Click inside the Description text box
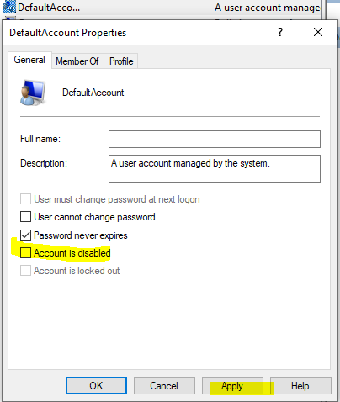 tap(215, 169)
